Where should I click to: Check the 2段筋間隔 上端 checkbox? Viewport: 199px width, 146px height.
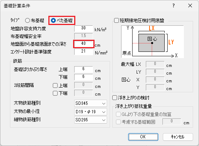[55, 86]
